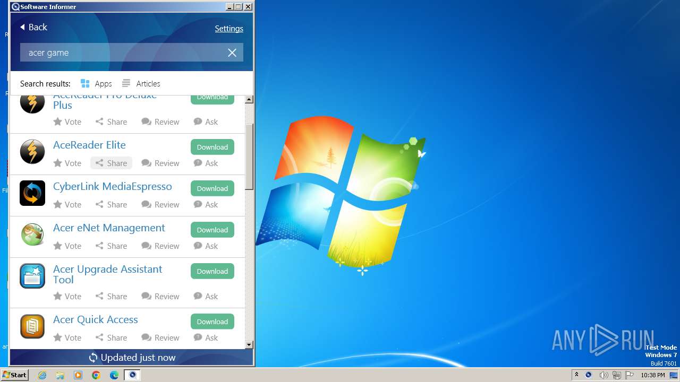Ask about AceReader Pro Deluxe Plus
The width and height of the screenshot is (680, 382).
coord(206,122)
